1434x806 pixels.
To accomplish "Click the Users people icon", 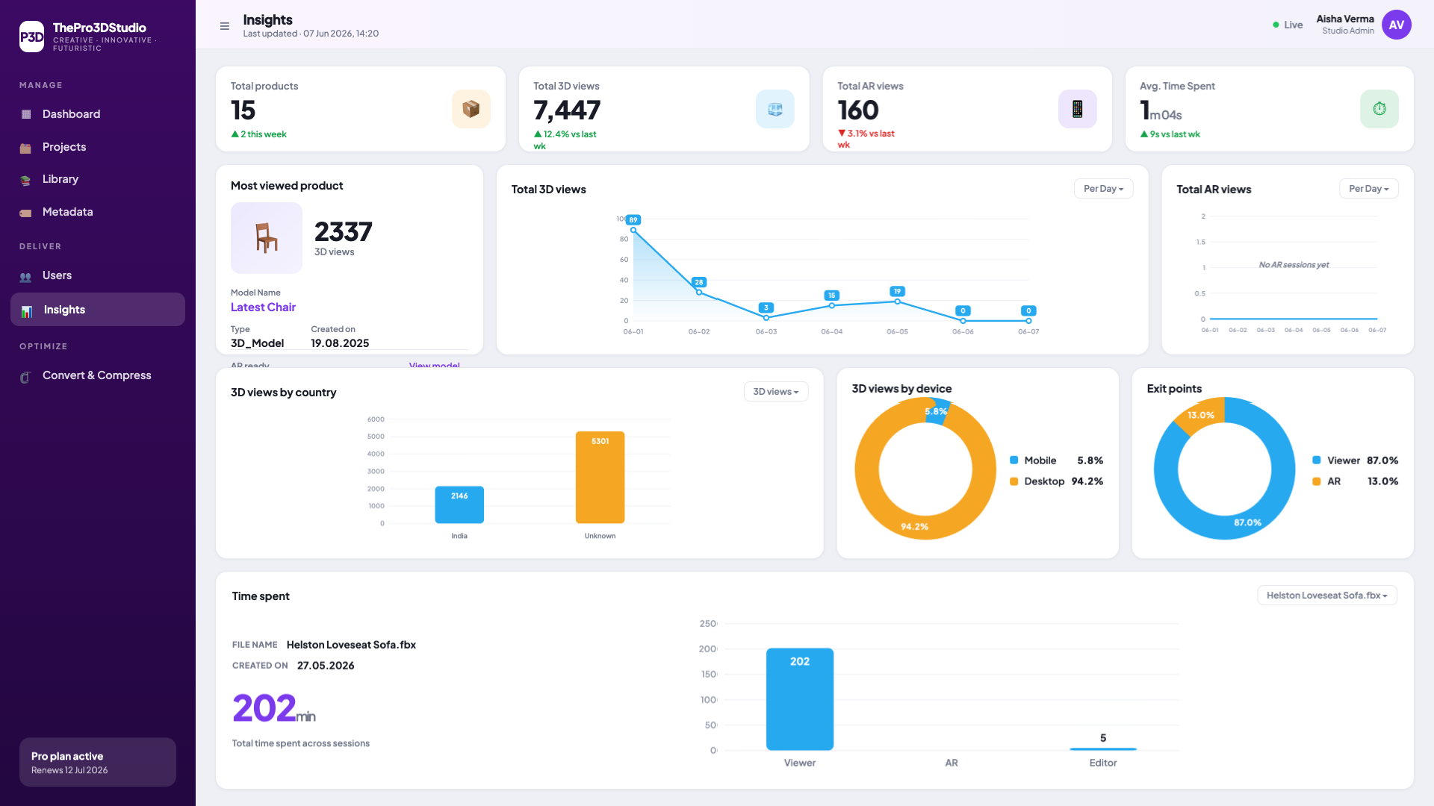I will (x=25, y=277).
